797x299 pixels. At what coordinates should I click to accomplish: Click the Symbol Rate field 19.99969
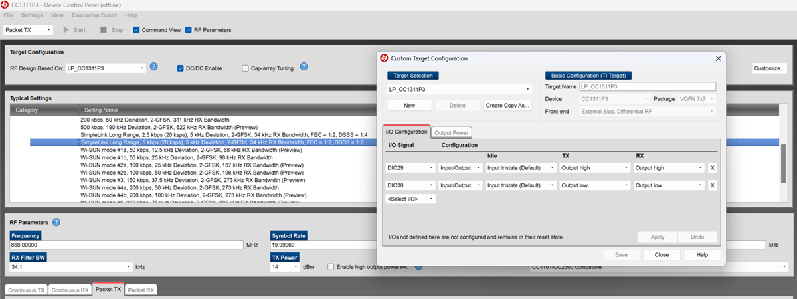click(x=322, y=245)
